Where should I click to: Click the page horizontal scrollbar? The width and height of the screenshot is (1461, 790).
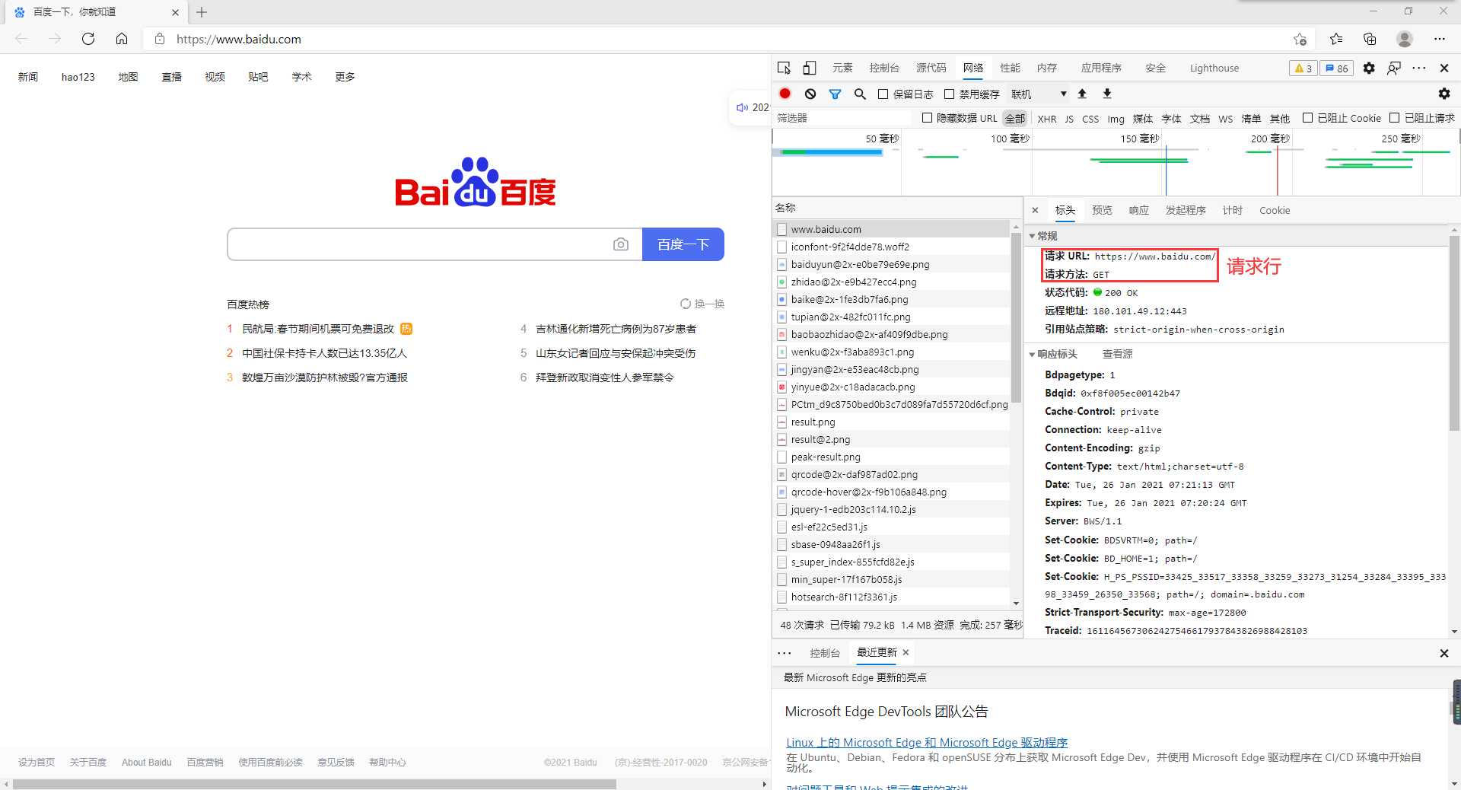[314, 784]
